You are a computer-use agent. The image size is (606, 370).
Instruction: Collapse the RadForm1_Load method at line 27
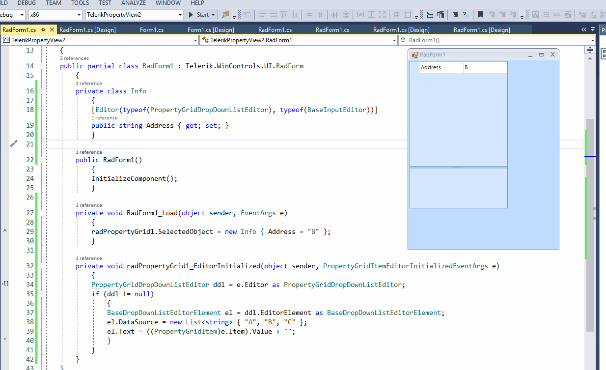[41, 213]
